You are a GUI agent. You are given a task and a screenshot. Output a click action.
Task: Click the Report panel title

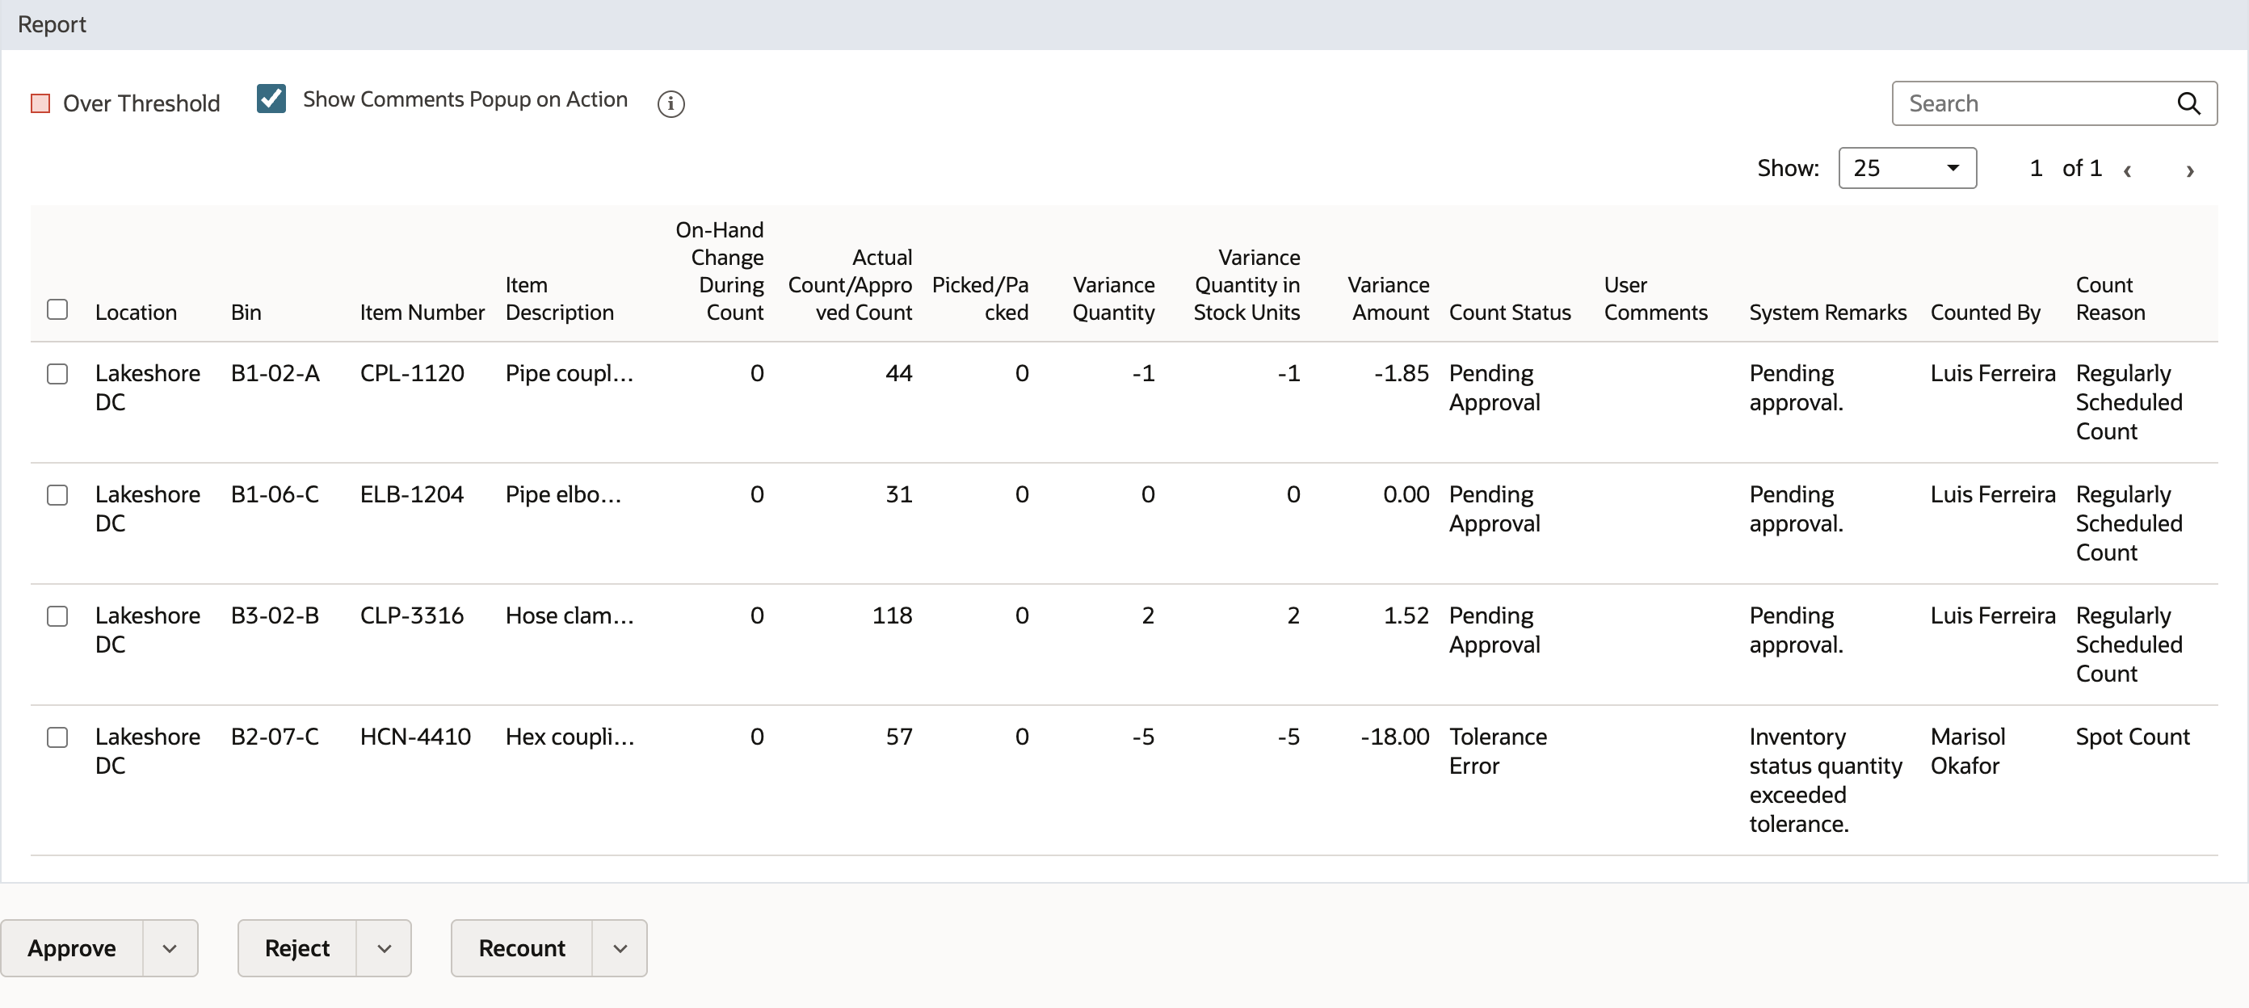pyautogui.click(x=53, y=24)
